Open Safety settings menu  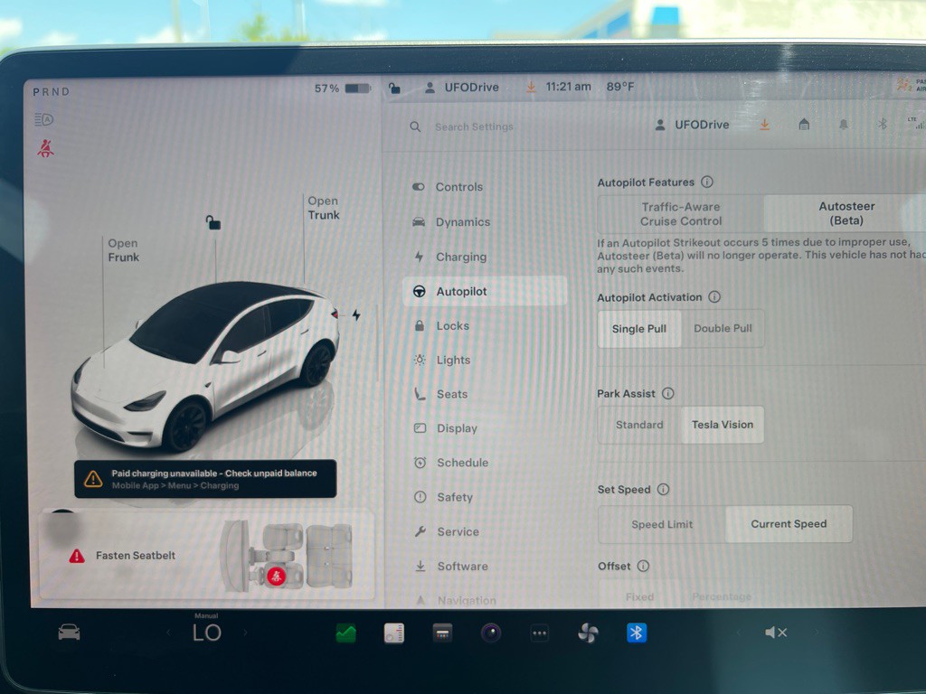click(485, 498)
